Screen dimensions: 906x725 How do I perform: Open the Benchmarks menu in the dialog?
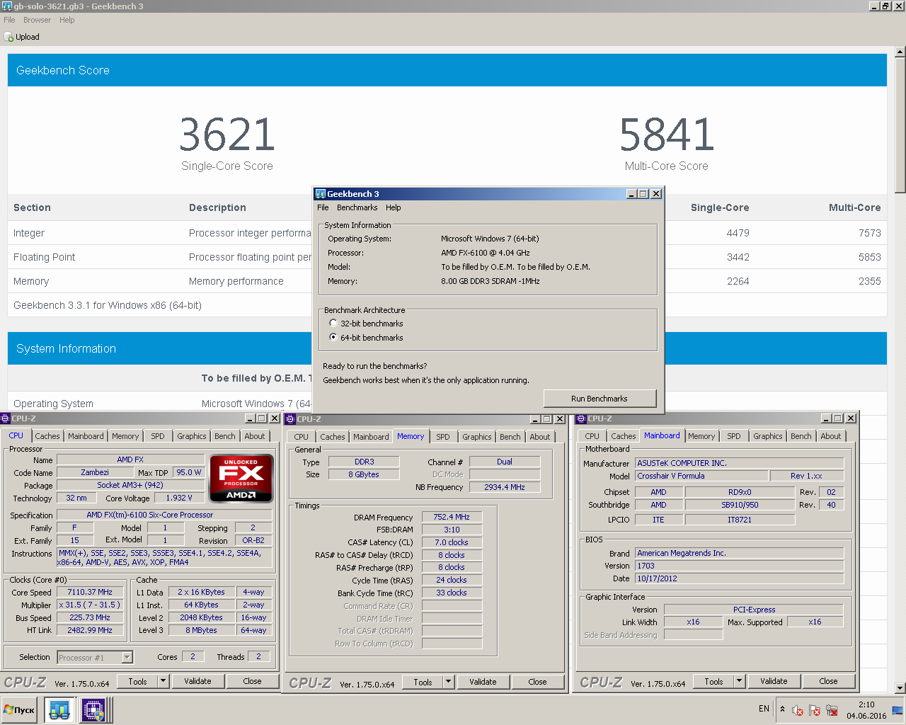pos(357,207)
